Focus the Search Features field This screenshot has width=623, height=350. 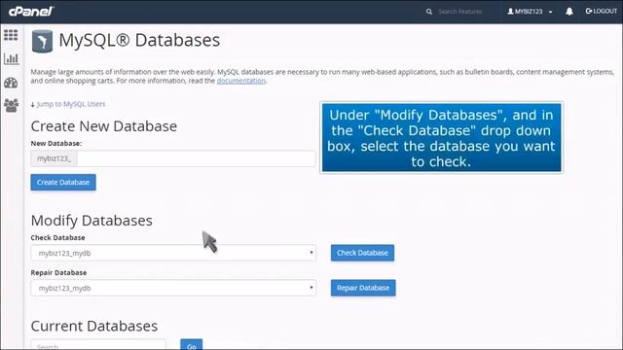tap(460, 12)
